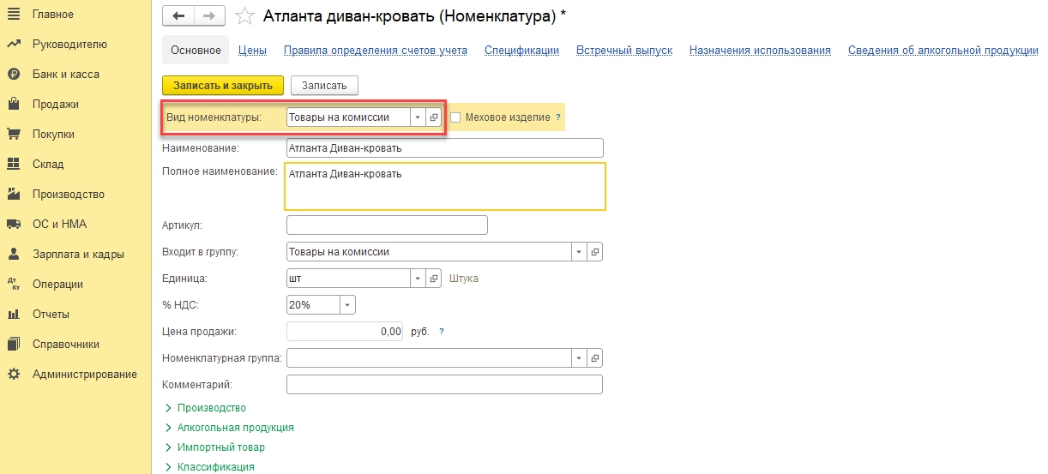Expand the Производство section
Viewport: 1048px width, 474px height.
point(211,408)
